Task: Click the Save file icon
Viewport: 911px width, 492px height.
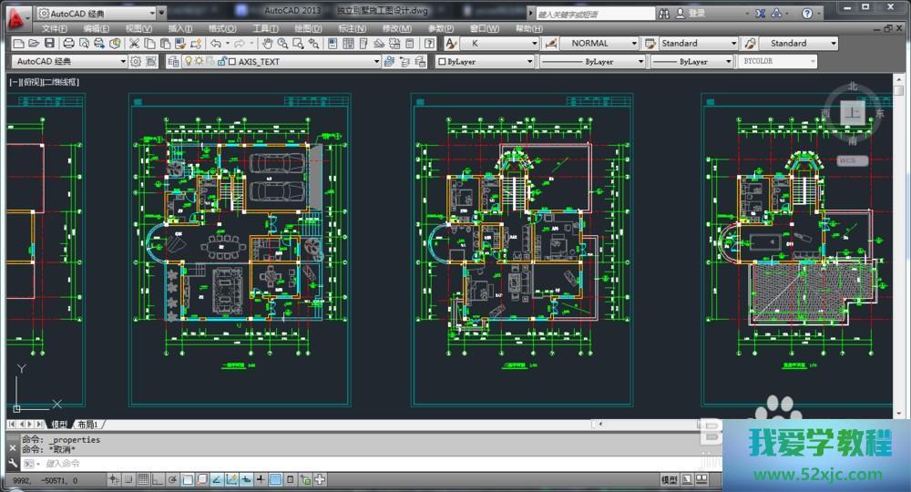Action: click(x=48, y=43)
